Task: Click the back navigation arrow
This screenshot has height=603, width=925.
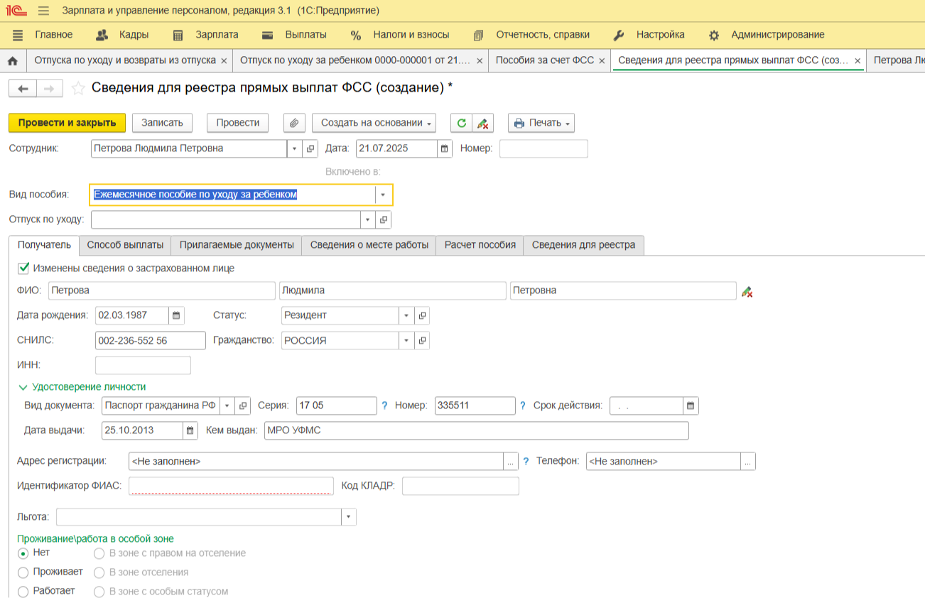Action: [22, 88]
